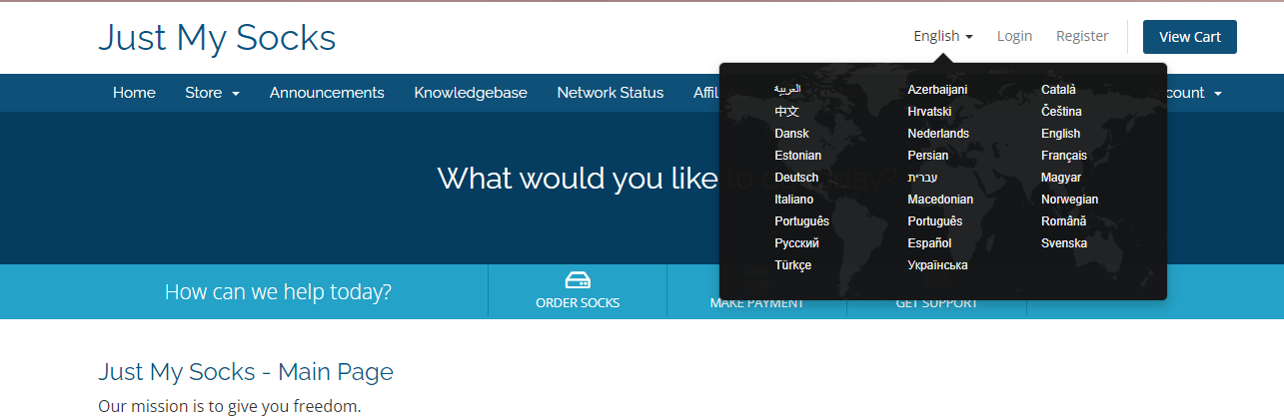Switch language to Español
This screenshot has width=1284, height=416.
[x=929, y=243]
